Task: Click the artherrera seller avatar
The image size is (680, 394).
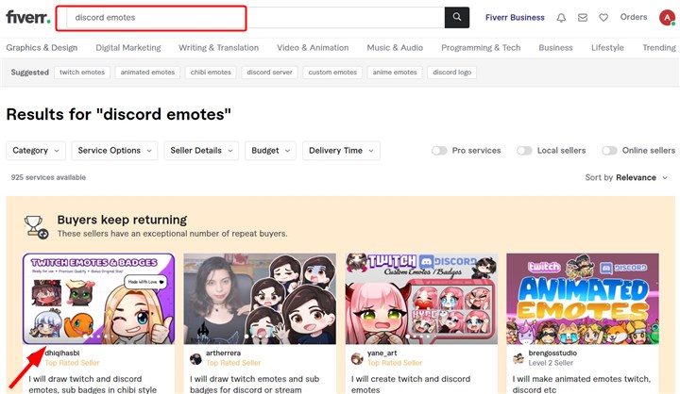Action: click(x=196, y=358)
